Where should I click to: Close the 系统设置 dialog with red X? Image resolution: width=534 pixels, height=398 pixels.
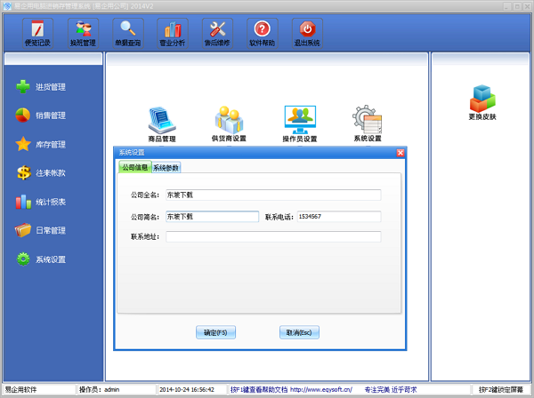tap(400, 153)
